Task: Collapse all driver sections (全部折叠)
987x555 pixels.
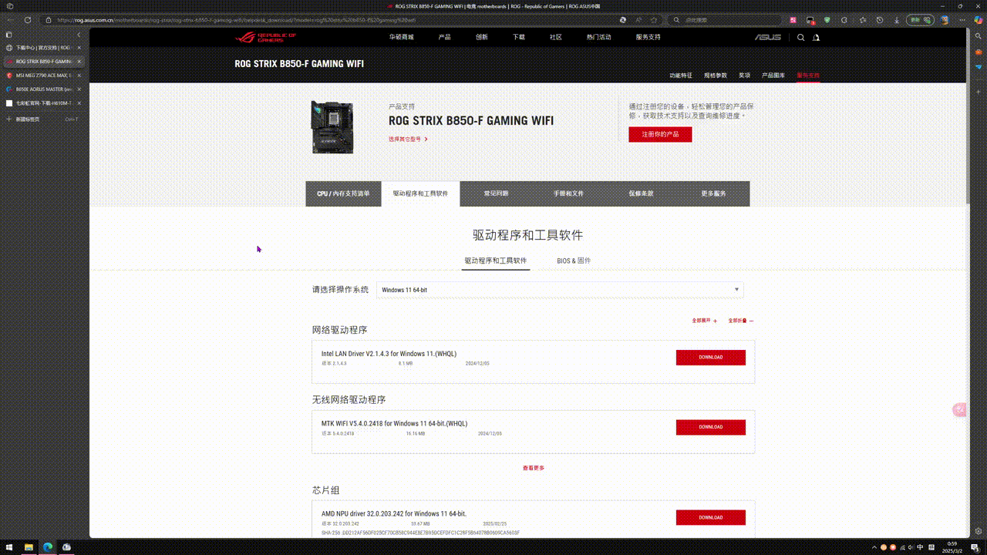Action: click(740, 321)
